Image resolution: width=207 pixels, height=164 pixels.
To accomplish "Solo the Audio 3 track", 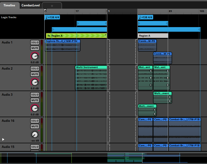I will point(35,95).
